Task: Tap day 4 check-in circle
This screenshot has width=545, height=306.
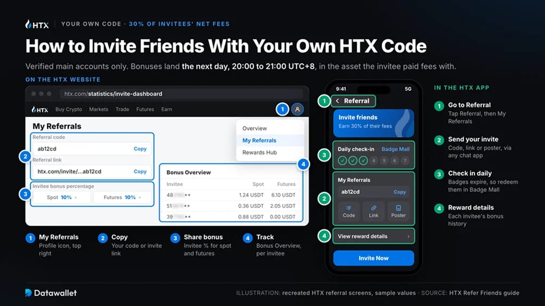Action: pos(373,161)
